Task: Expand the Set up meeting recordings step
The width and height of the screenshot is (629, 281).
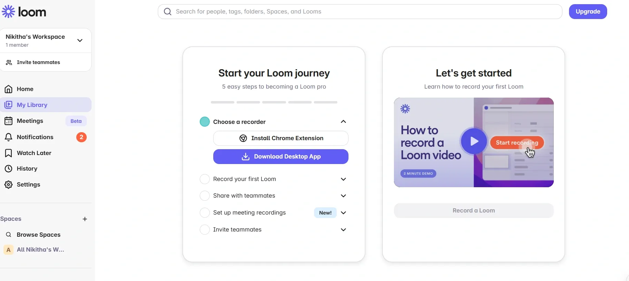Action: [x=343, y=213]
